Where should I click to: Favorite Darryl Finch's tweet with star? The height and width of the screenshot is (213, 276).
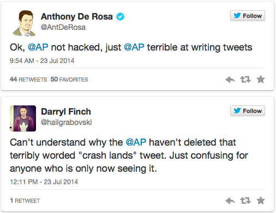click(261, 201)
